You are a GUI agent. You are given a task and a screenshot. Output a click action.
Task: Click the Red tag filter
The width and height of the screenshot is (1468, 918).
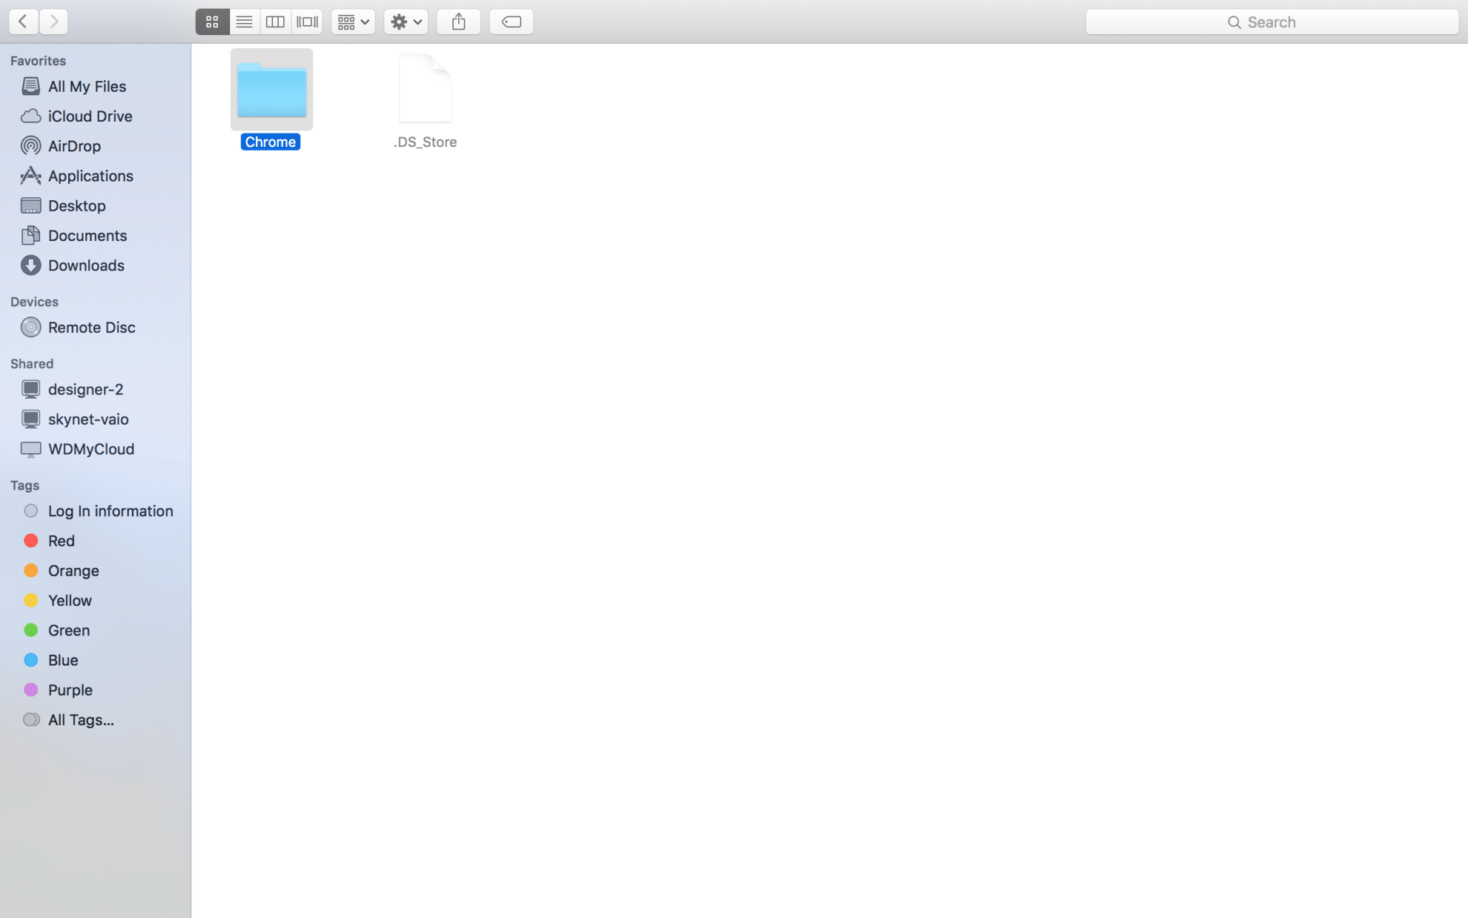60,541
